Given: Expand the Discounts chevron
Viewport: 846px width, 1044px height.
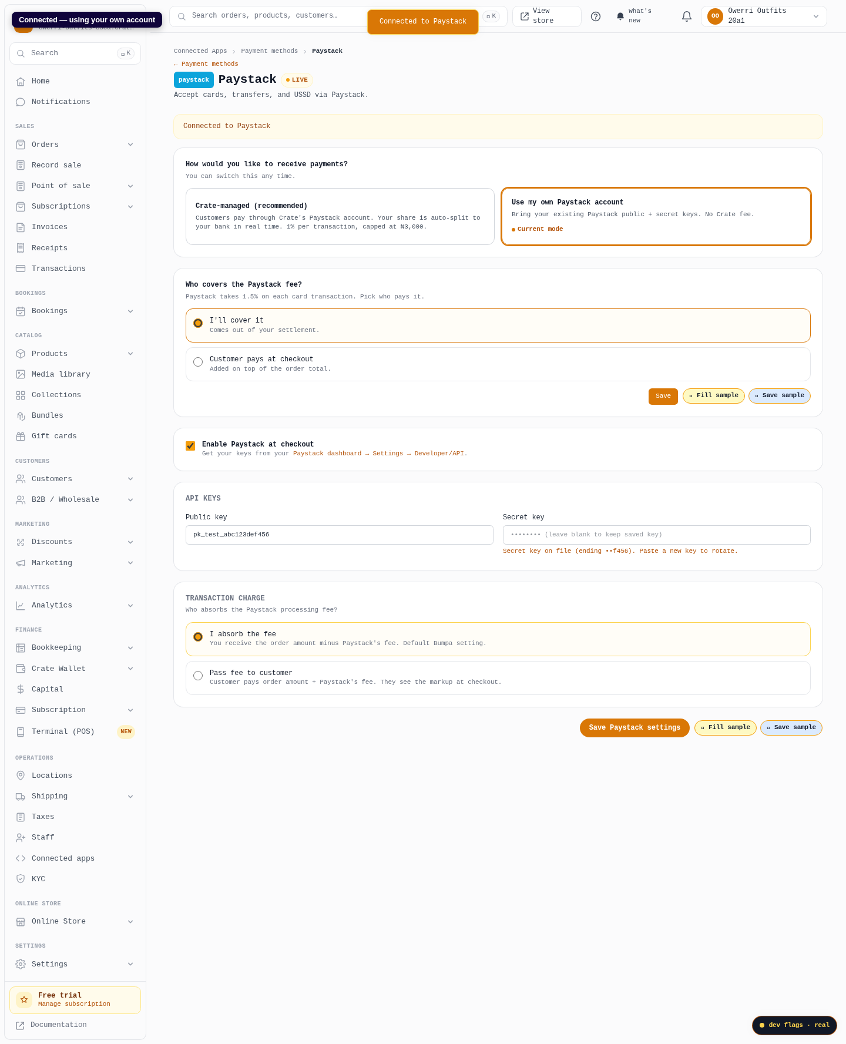Looking at the screenshot, I should coord(130,542).
